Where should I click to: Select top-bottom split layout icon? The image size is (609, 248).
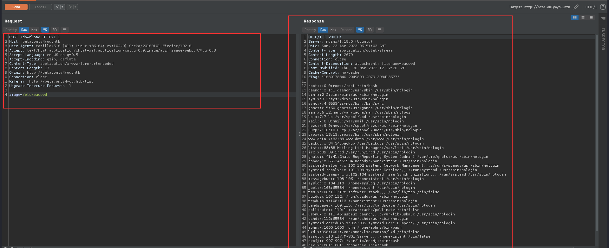[x=583, y=17]
